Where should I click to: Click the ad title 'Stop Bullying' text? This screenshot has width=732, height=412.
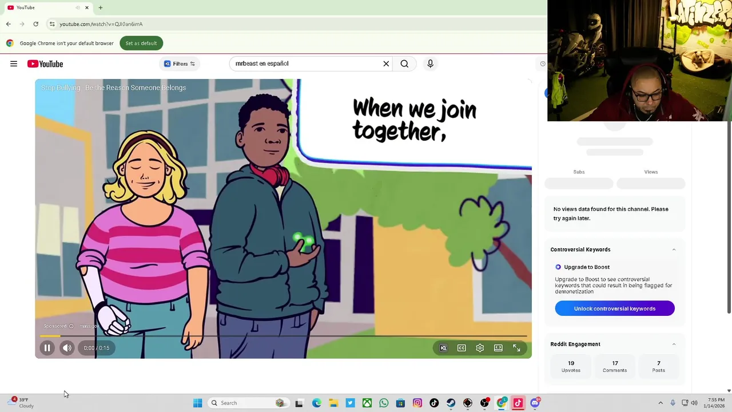(113, 88)
